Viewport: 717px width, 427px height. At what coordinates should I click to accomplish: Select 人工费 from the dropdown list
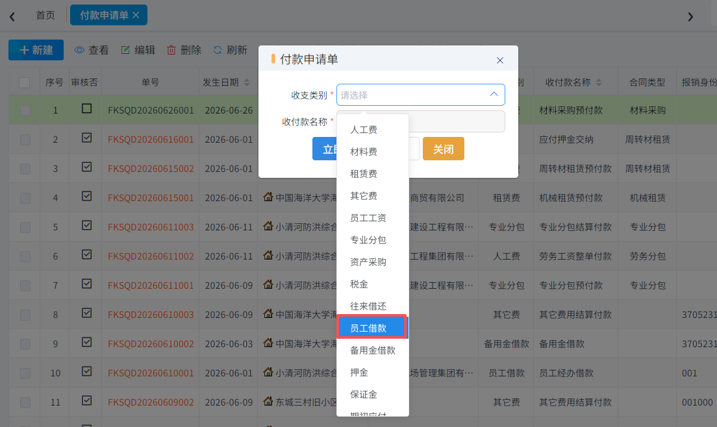tap(373, 130)
